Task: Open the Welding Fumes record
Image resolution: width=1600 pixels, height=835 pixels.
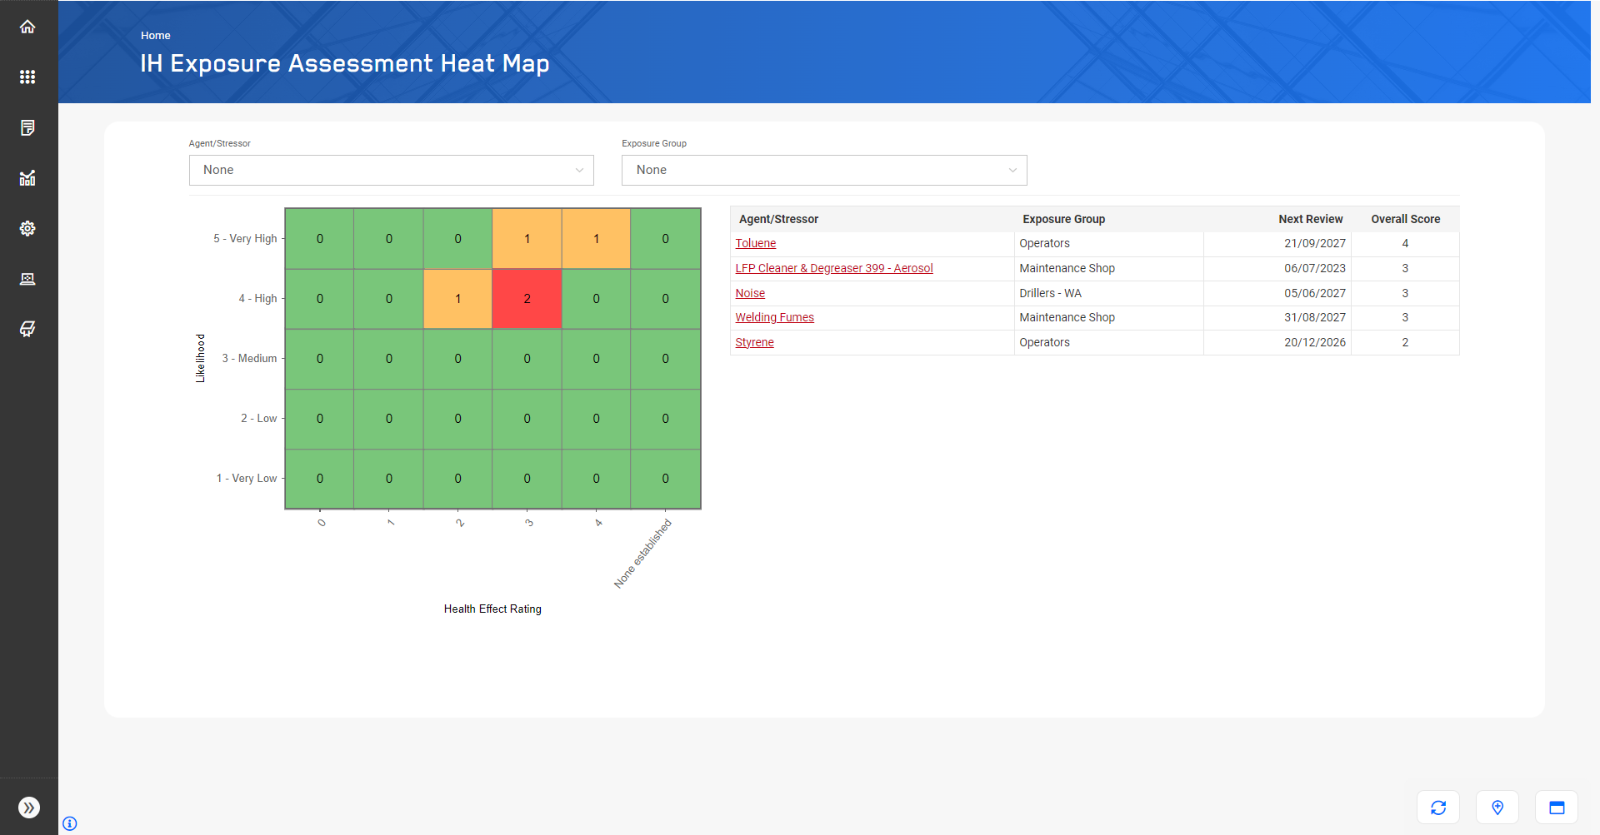Action: pyautogui.click(x=774, y=317)
